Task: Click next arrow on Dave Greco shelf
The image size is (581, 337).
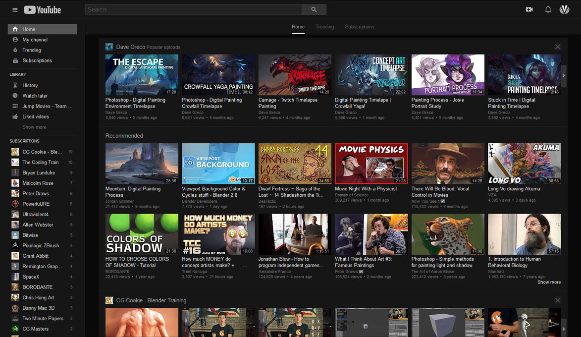Action: point(564,76)
